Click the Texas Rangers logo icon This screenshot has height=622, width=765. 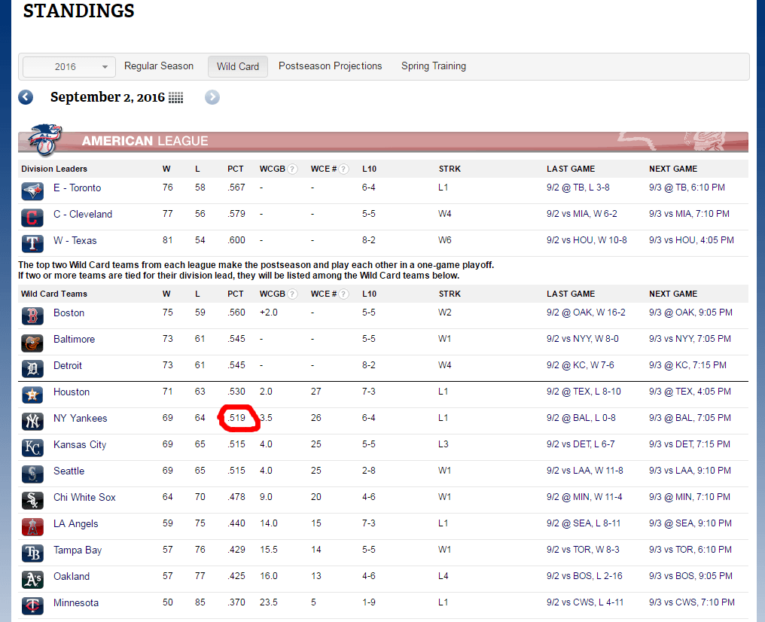32,244
